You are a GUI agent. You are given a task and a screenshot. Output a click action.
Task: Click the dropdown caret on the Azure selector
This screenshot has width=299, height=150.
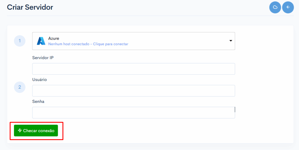click(231, 41)
